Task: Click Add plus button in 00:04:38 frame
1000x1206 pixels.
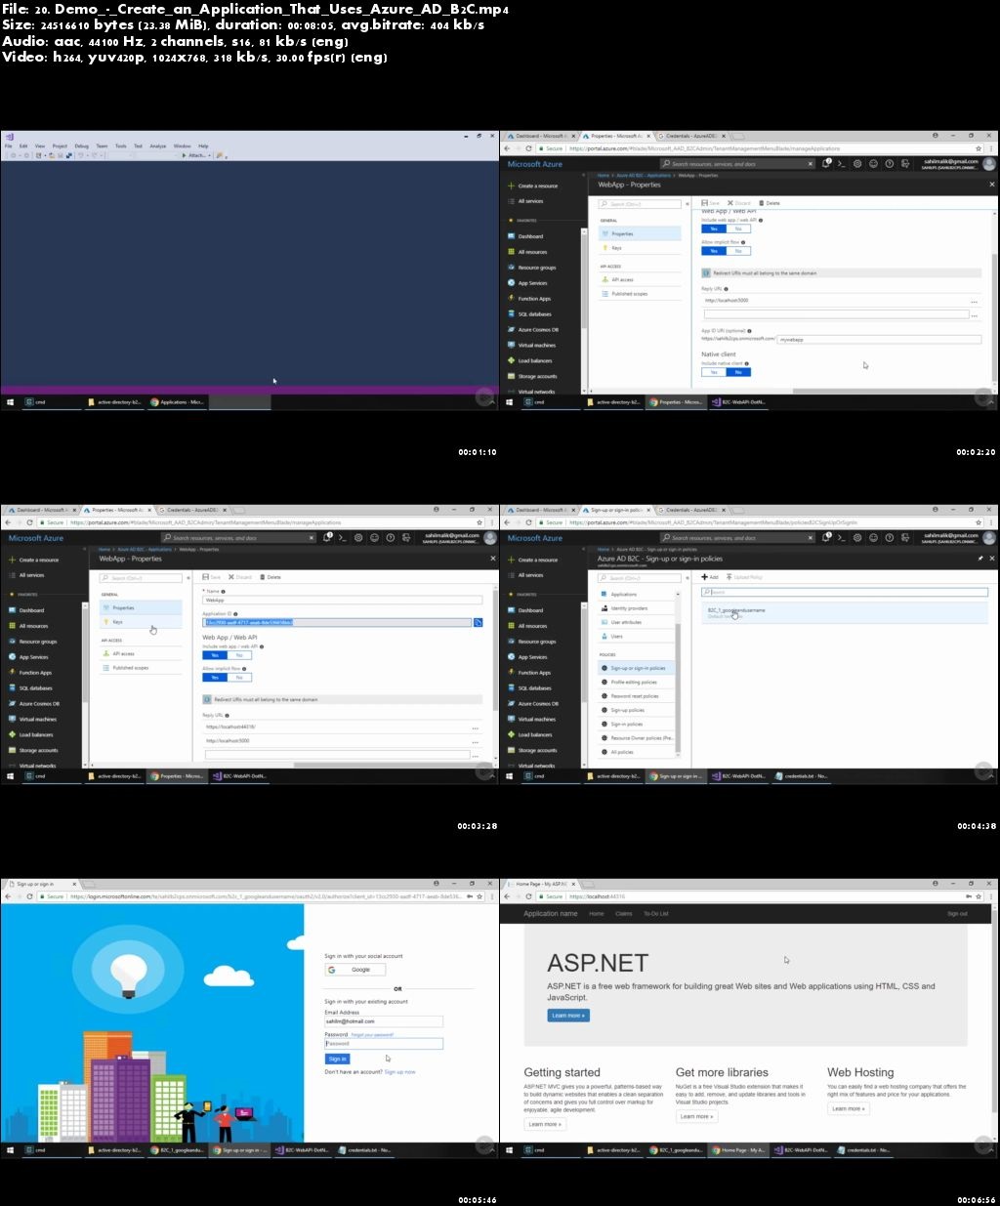Action: tap(710, 577)
